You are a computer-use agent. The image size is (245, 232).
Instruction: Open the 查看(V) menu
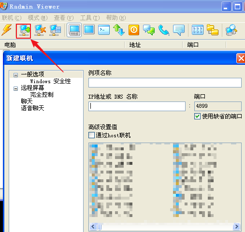click(x=64, y=18)
